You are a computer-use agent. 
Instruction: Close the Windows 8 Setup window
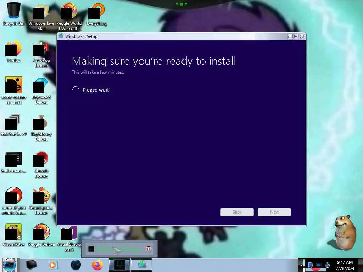[x=302, y=36]
